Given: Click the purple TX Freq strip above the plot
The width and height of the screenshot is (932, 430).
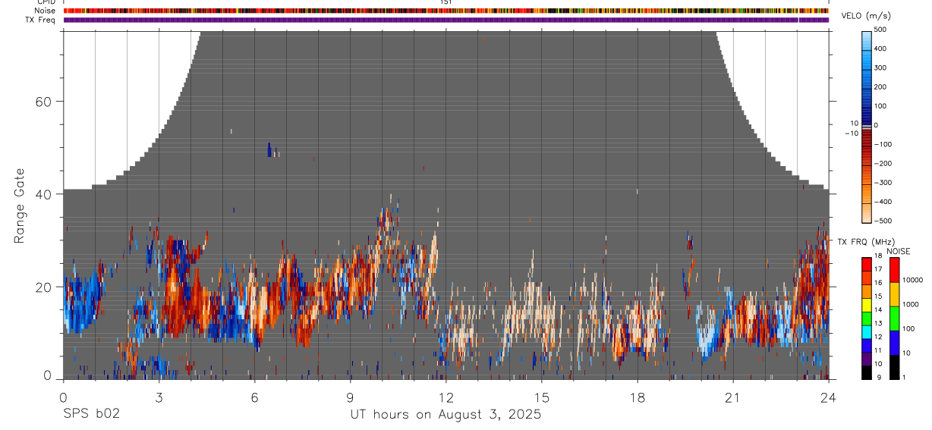Looking at the screenshot, I should [x=446, y=20].
